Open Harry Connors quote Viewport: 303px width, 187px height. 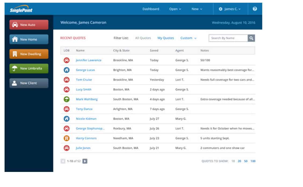[86, 138]
